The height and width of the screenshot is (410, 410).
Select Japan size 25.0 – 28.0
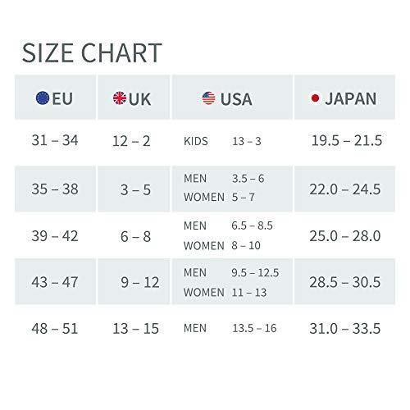(x=345, y=236)
